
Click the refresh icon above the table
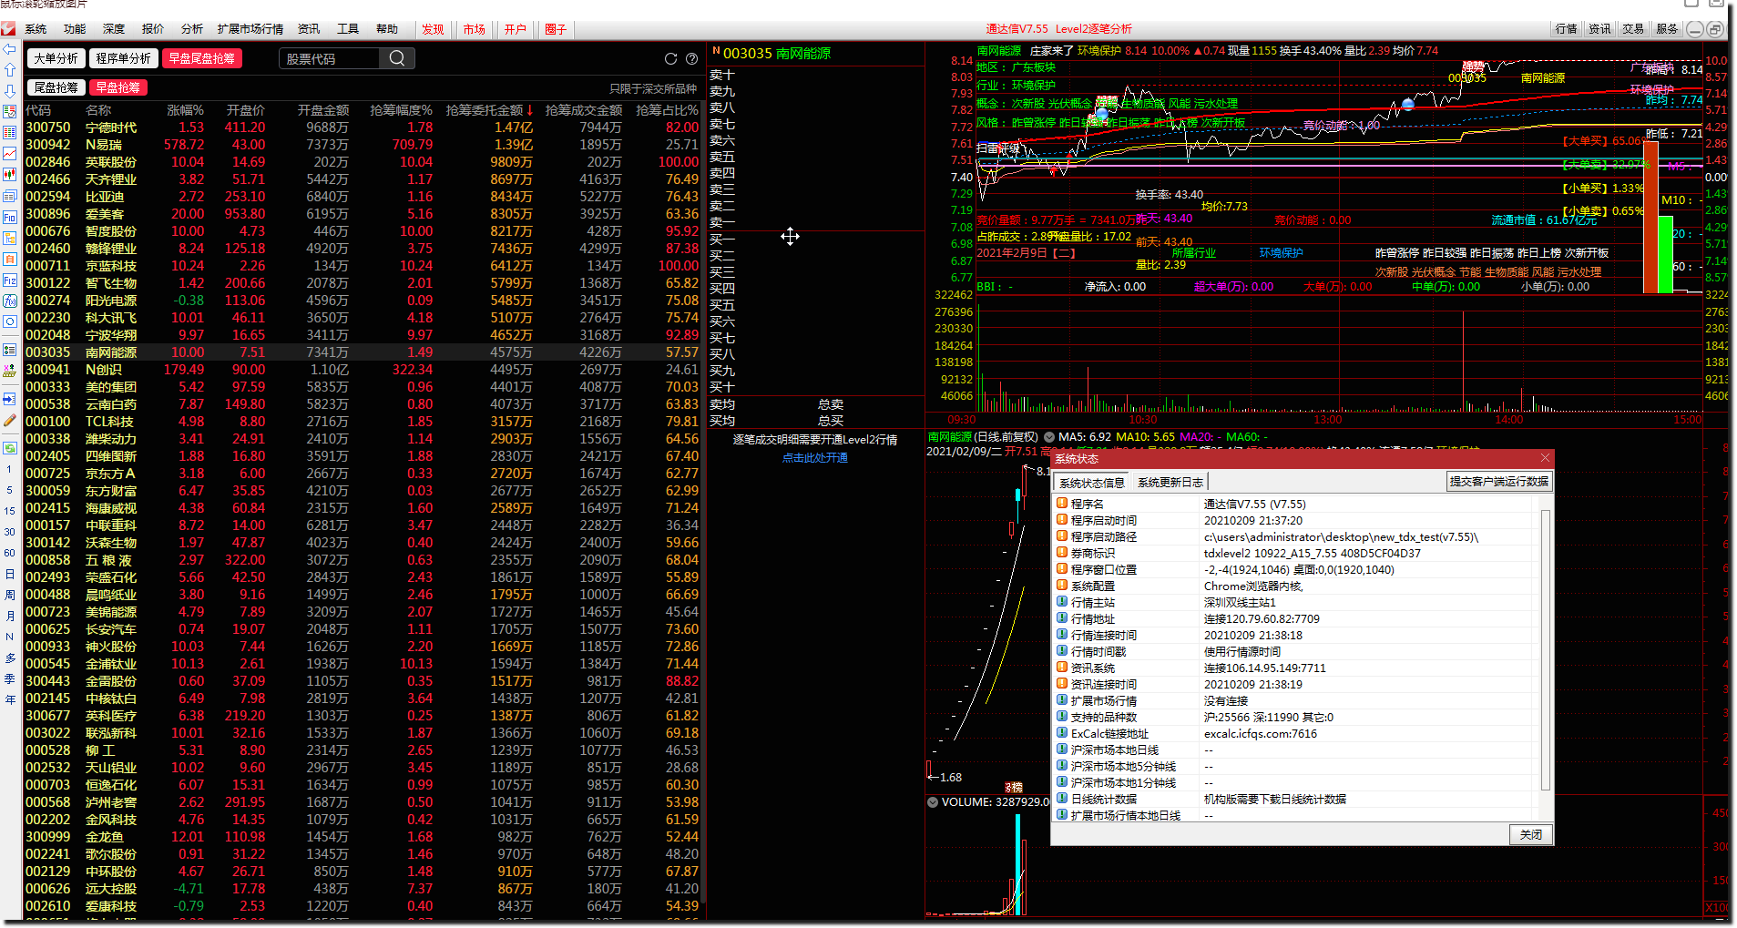pyautogui.click(x=670, y=58)
